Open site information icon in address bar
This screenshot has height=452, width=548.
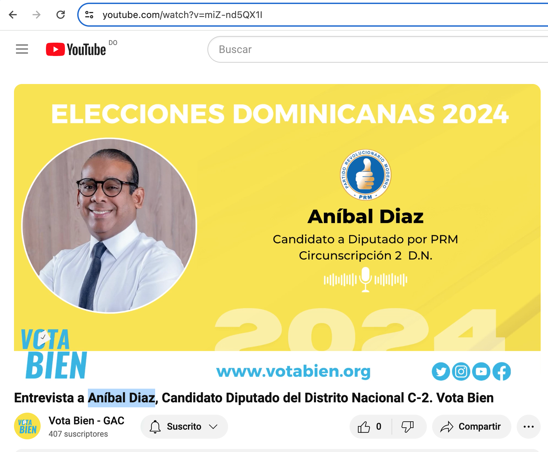click(89, 15)
